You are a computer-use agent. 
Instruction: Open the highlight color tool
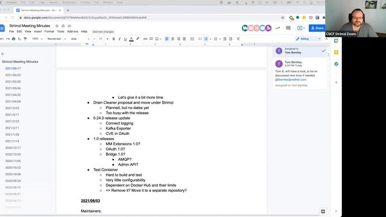tap(138, 39)
